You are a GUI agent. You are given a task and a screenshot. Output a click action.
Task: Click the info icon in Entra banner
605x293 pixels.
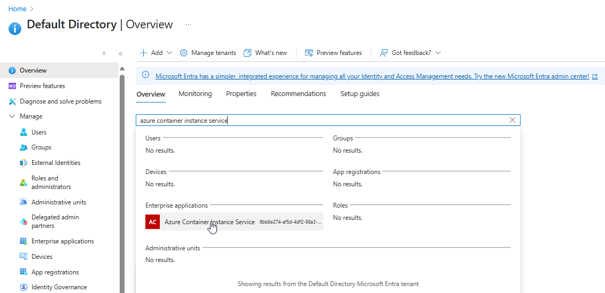coord(145,75)
